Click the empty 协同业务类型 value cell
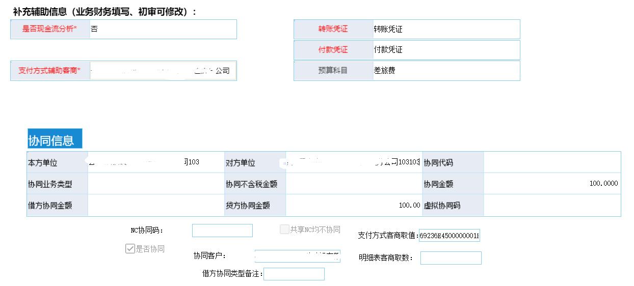This screenshot has width=634, height=286. pyautogui.click(x=155, y=184)
